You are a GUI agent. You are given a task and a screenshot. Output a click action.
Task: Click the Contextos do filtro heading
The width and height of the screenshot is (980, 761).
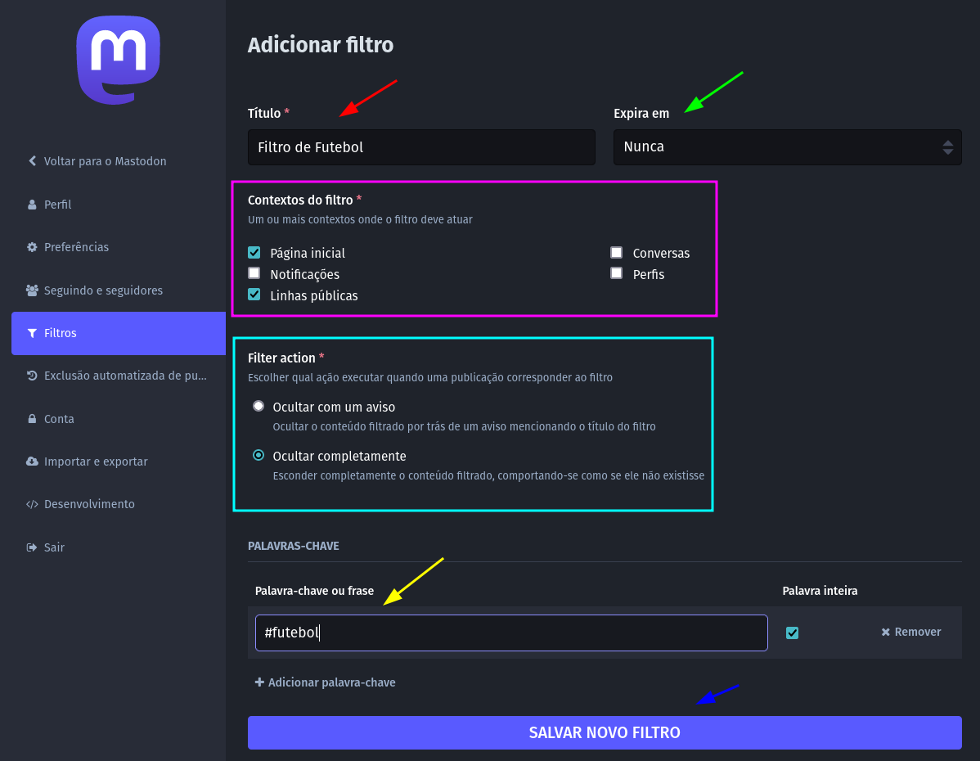(x=300, y=200)
